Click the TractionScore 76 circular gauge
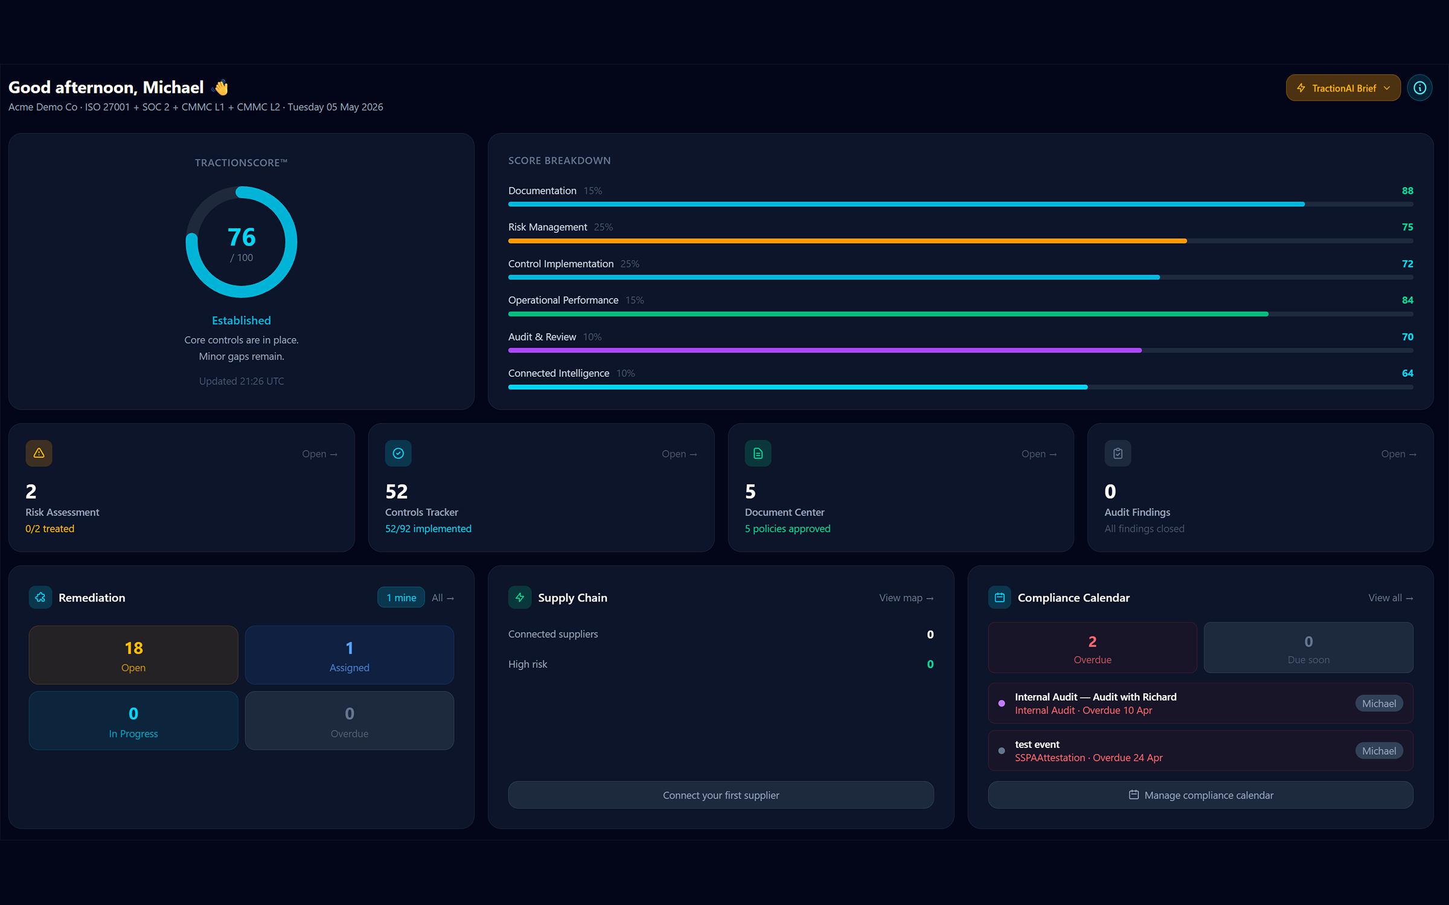This screenshot has width=1449, height=905. tap(241, 242)
